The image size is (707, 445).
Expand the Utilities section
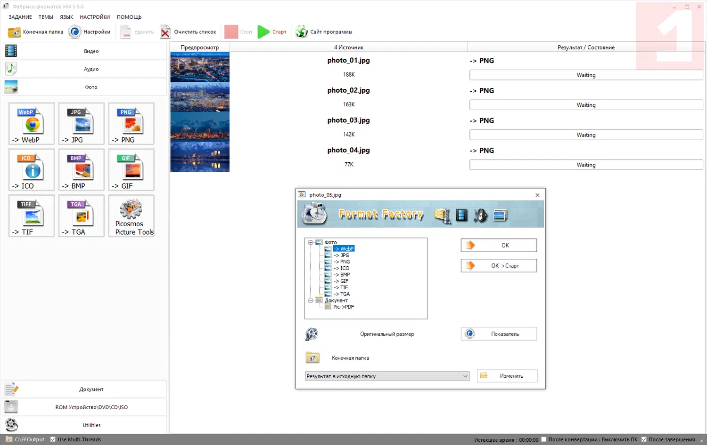pyautogui.click(x=85, y=425)
